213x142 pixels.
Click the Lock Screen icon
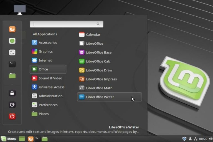[12, 93]
